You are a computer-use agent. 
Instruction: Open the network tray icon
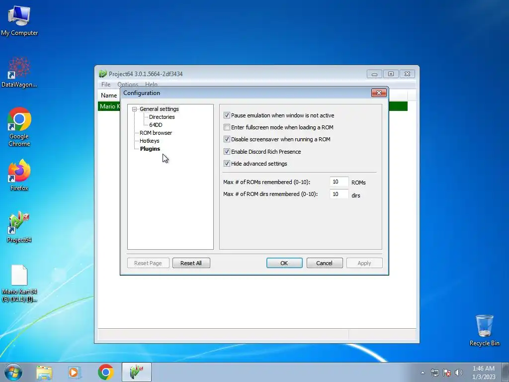(x=434, y=373)
